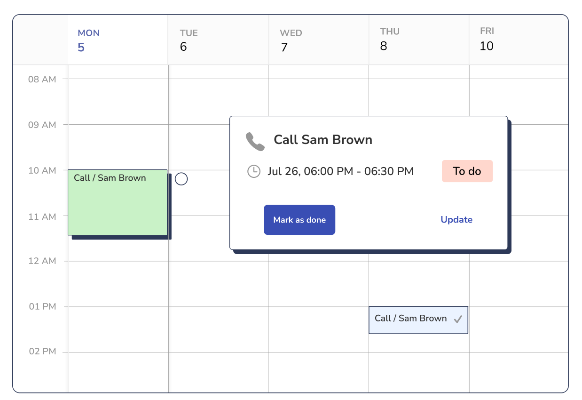This screenshot has height=400, width=582.
Task: Click the Call Sam Brown popup title
Action: coord(323,140)
